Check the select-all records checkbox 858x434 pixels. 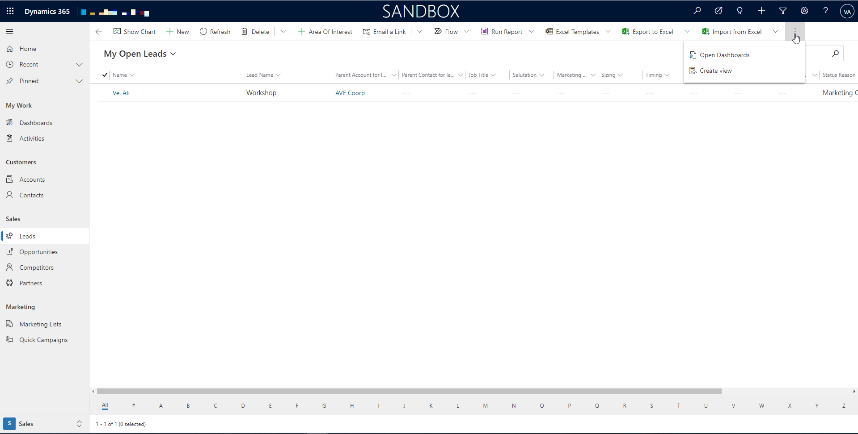click(x=104, y=75)
